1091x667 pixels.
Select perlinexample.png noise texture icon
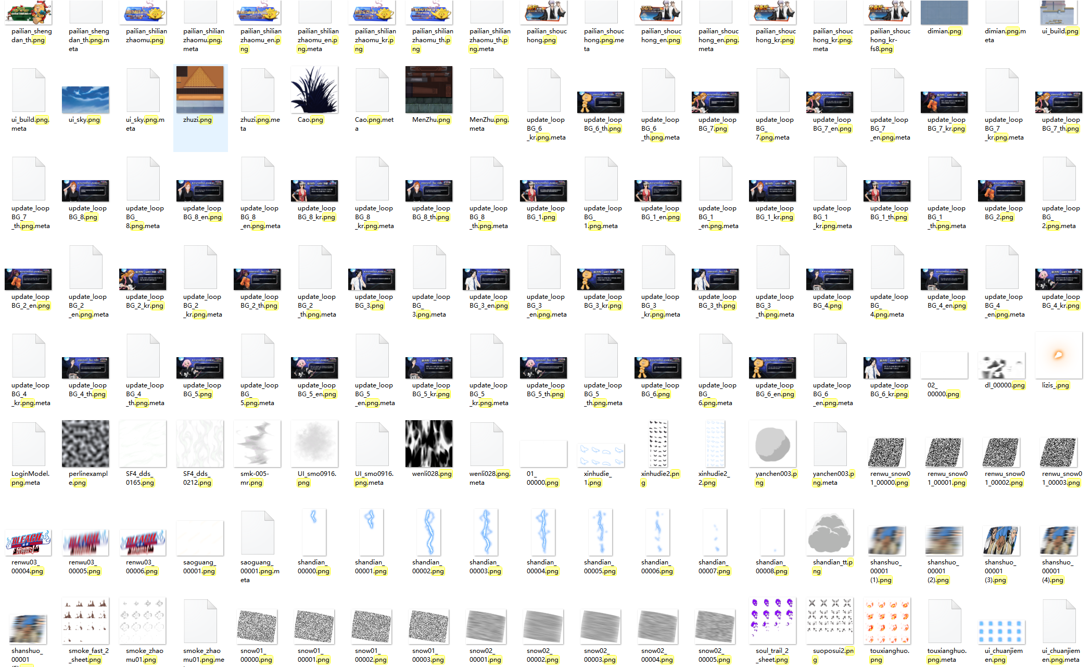85,444
